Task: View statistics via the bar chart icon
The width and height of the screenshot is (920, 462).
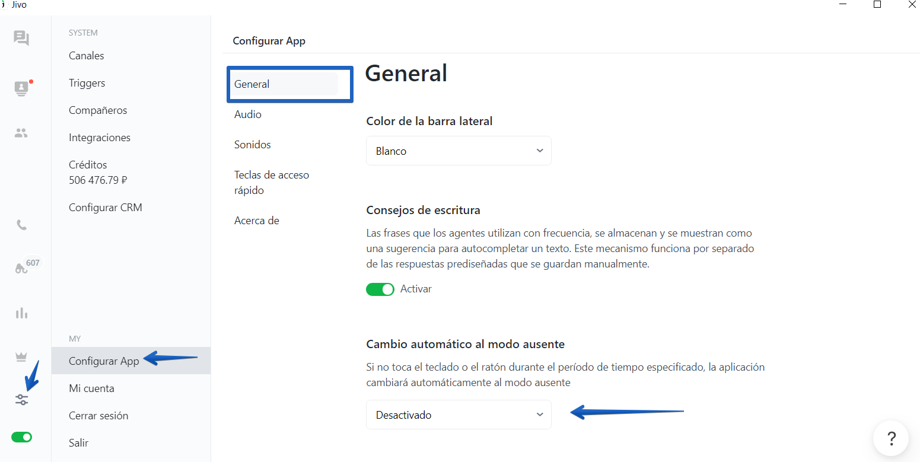Action: pos(21,313)
